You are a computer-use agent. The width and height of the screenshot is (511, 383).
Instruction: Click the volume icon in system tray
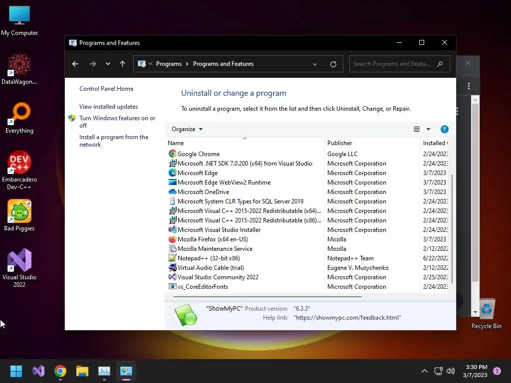pos(451,371)
